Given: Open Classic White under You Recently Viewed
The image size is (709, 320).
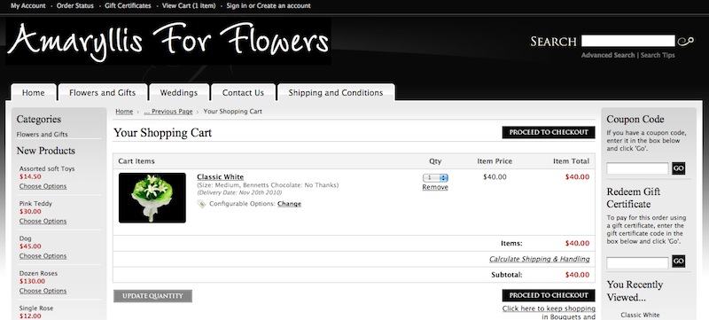Looking at the screenshot, I should coord(640,315).
